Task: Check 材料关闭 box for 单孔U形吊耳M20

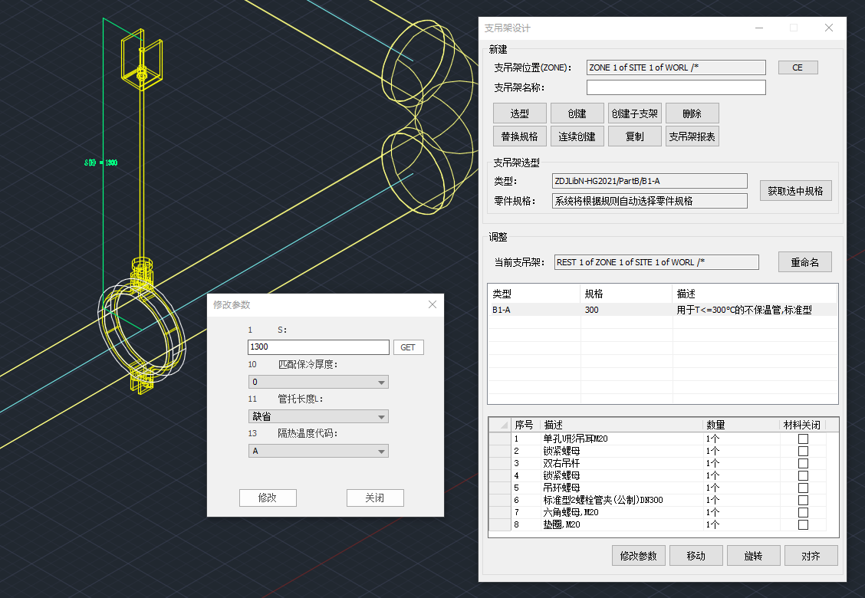Action: [803, 439]
